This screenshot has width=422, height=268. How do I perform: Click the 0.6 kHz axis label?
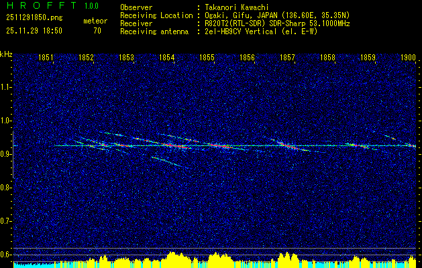(x=6, y=255)
